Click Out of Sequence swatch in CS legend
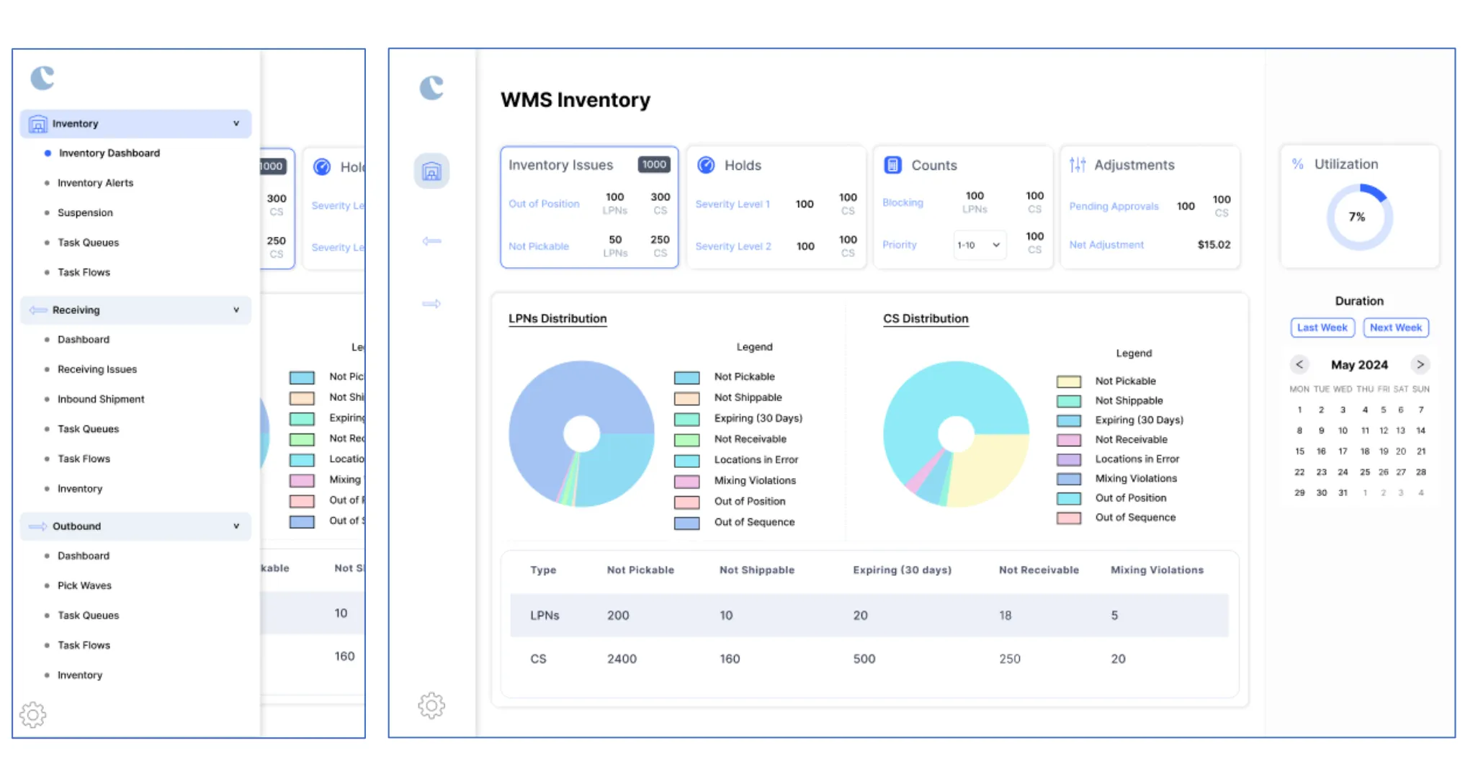1478x779 pixels. (1068, 518)
